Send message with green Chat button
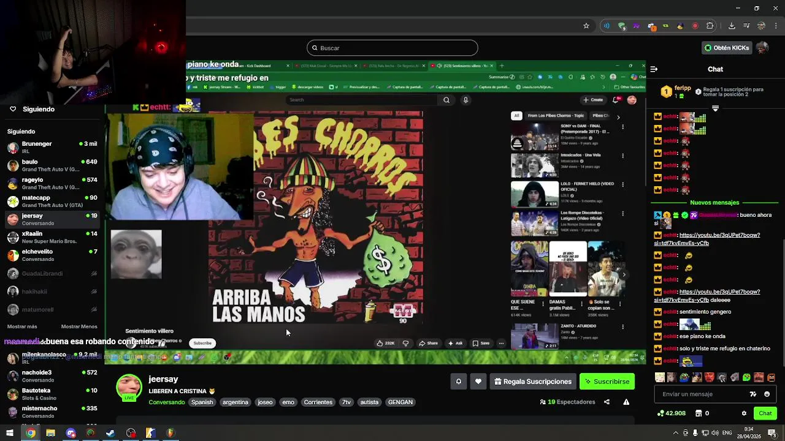This screenshot has height=441, width=785. pos(765,413)
